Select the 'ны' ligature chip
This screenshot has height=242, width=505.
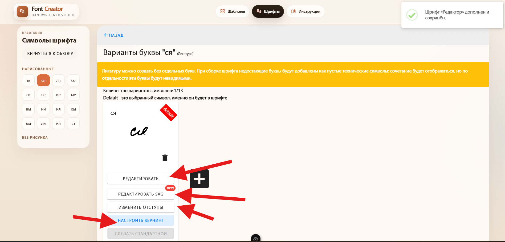tap(28, 109)
